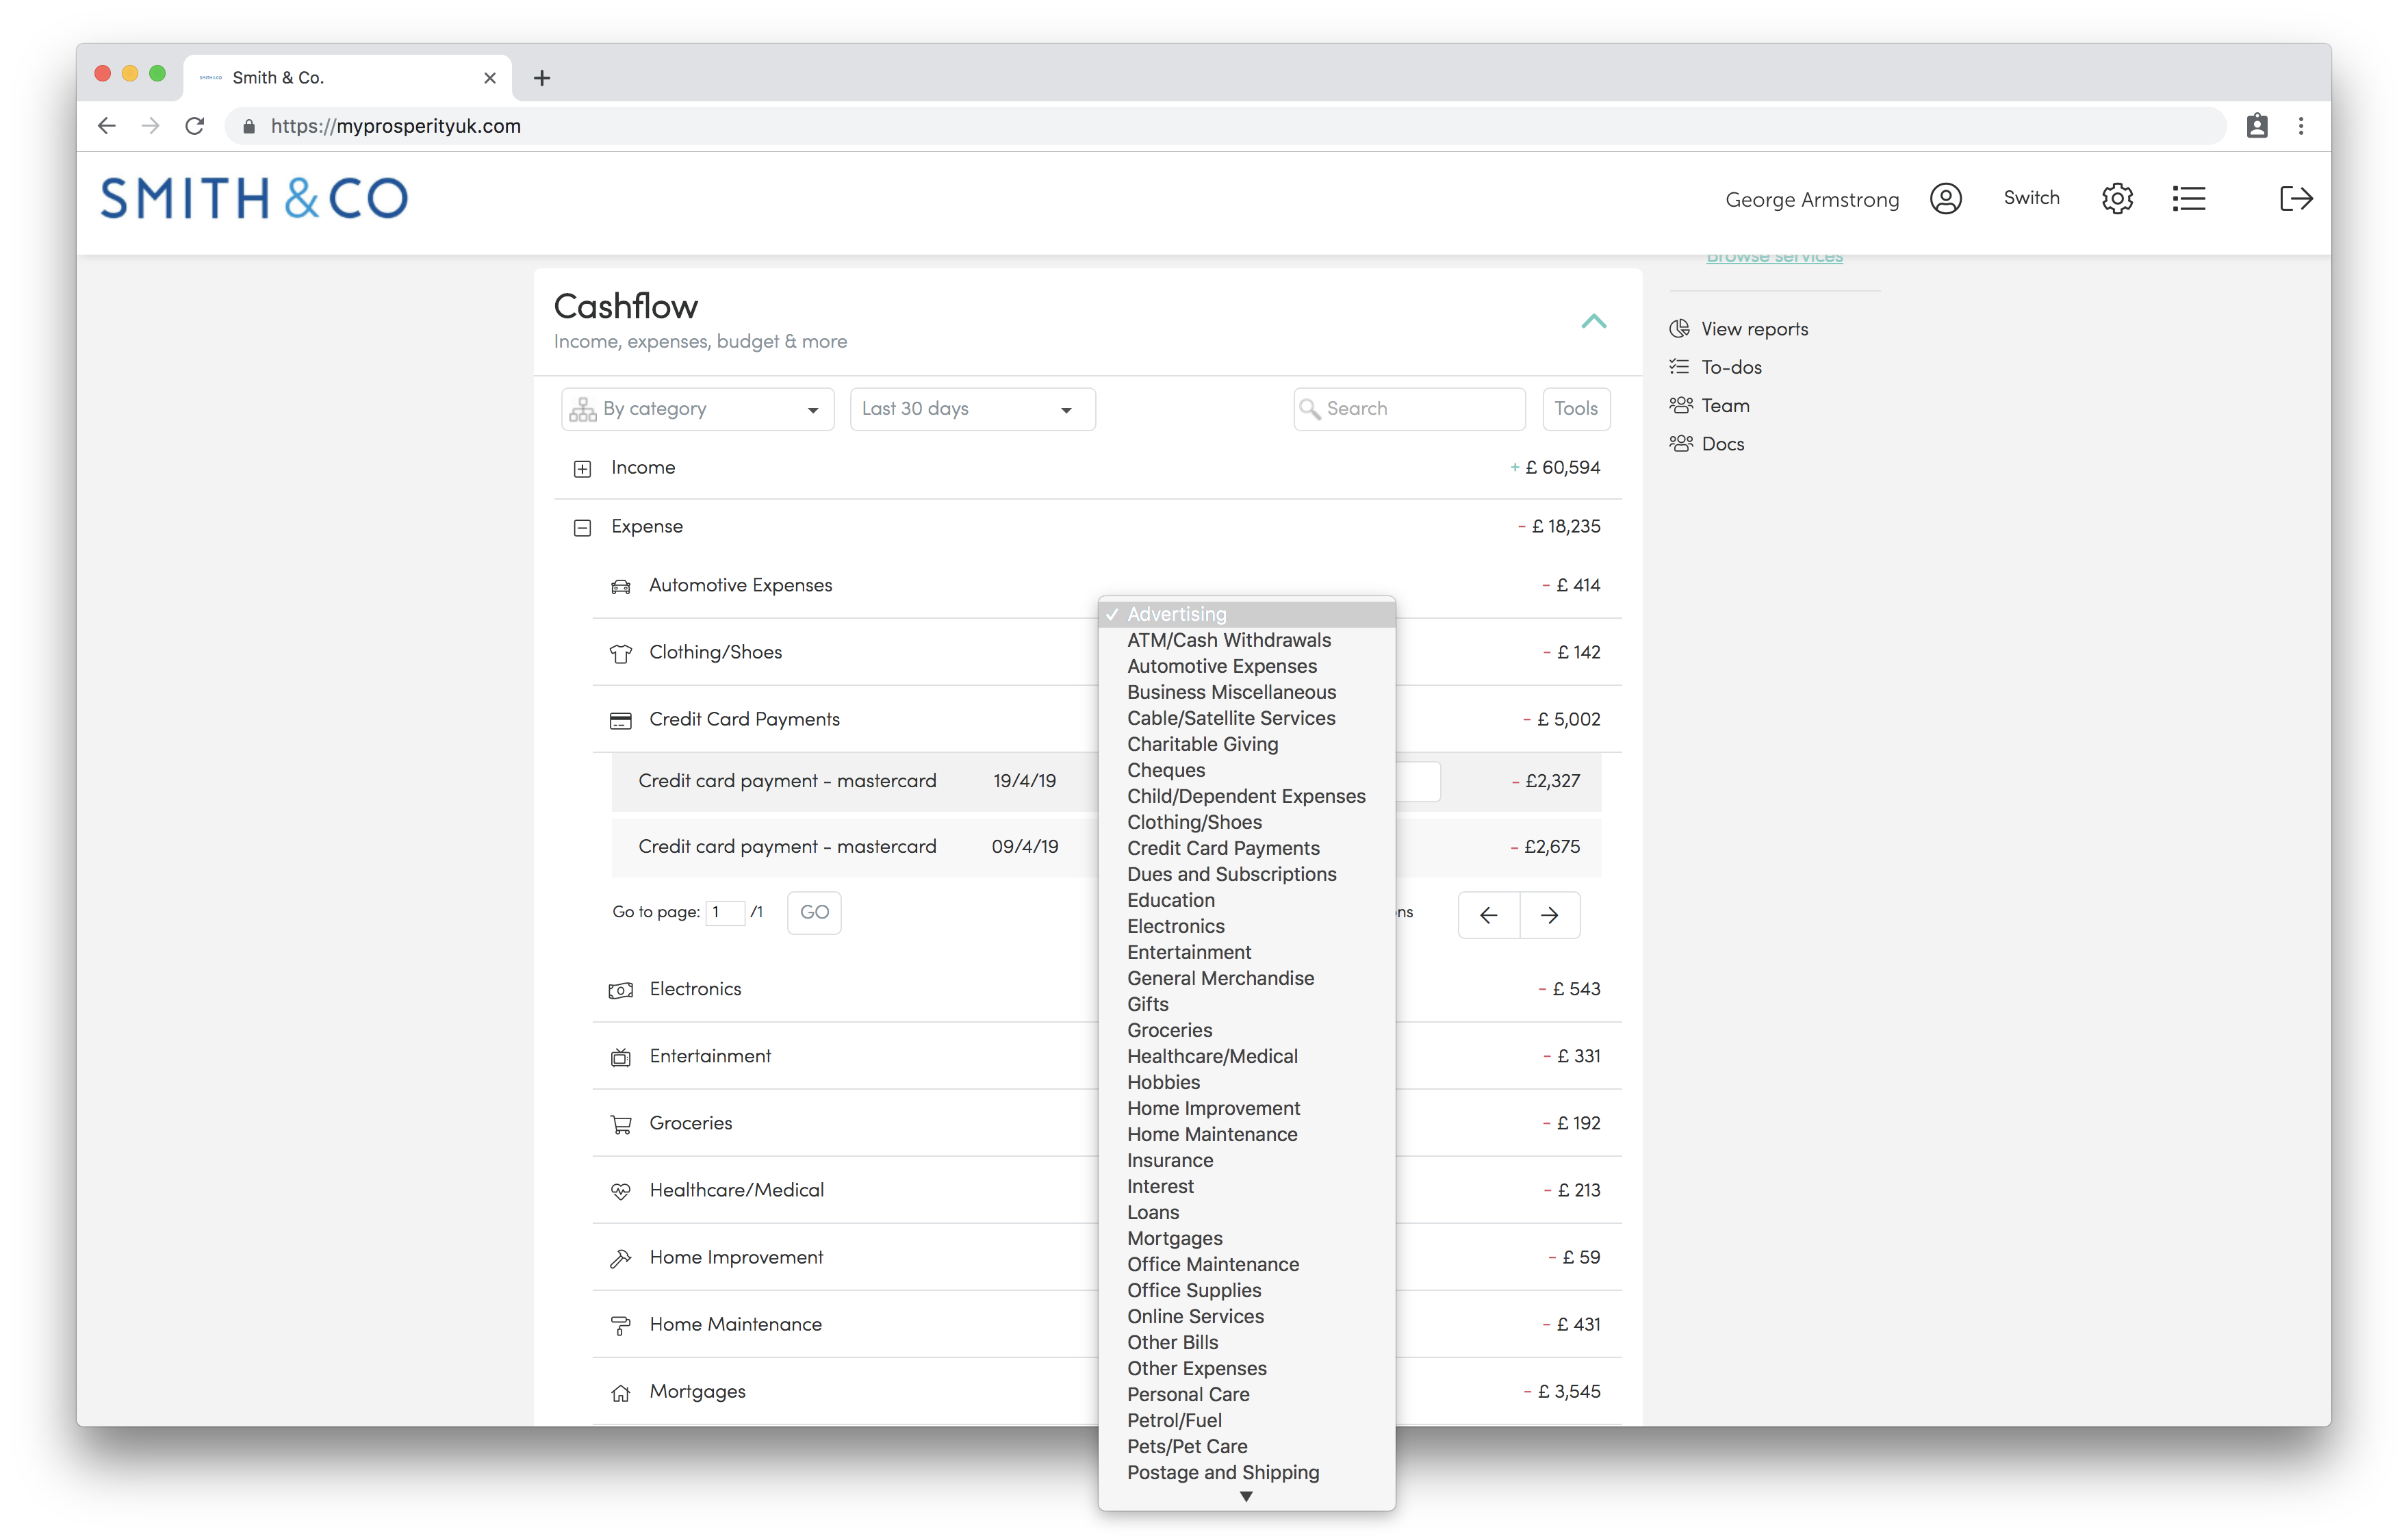Open the To-dos link
The width and height of the screenshot is (2408, 1536).
click(1731, 367)
